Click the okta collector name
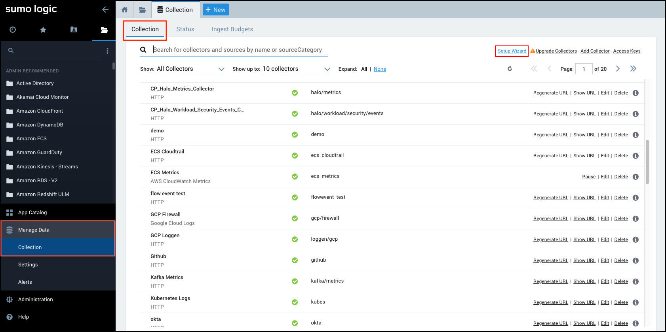Screen dimensions: 666x332 (156, 319)
